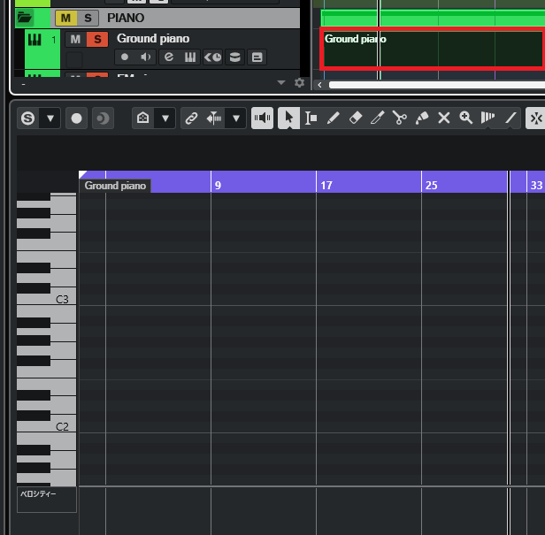
Task: Click the empty checkbox below Mute on Ground piano
Action: [74, 59]
